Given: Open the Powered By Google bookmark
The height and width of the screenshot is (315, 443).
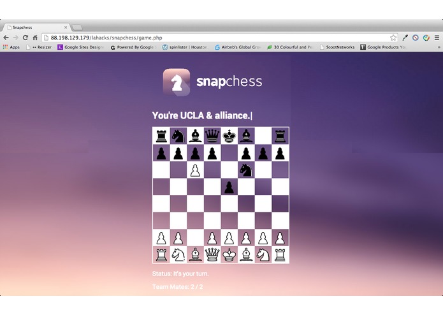Looking at the screenshot, I should coord(133,47).
